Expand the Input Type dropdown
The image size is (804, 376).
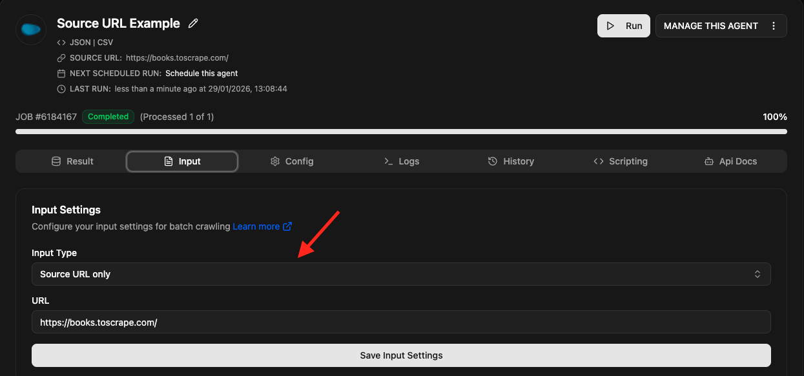coord(400,274)
